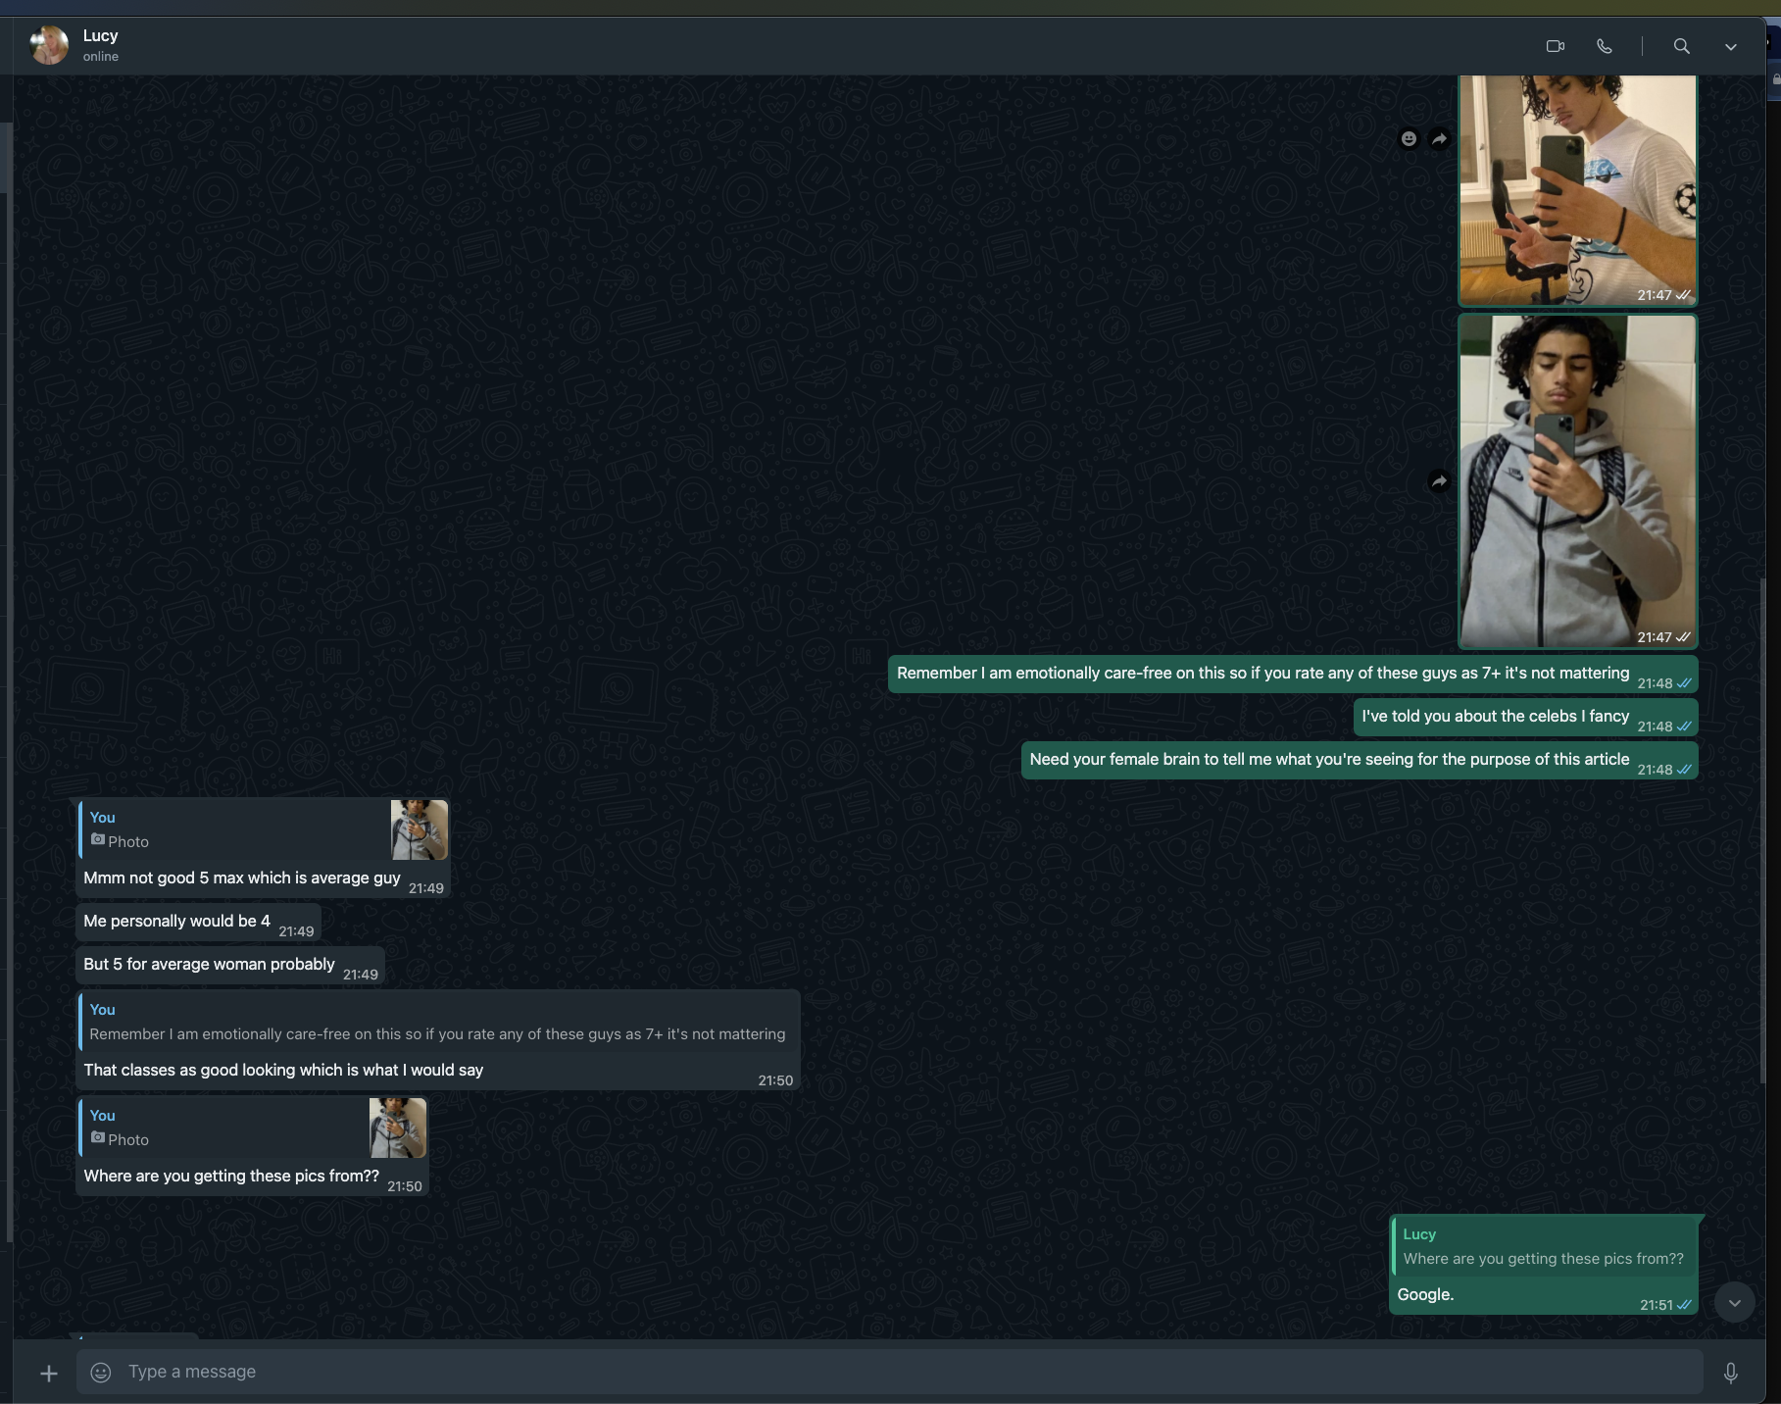This screenshot has height=1404, width=1781.
Task: Select message 'Me personally would be 4'
Action: [199, 922]
